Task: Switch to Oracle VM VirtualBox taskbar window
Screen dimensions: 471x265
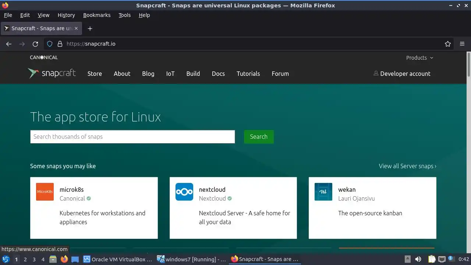Action: [x=118, y=259]
